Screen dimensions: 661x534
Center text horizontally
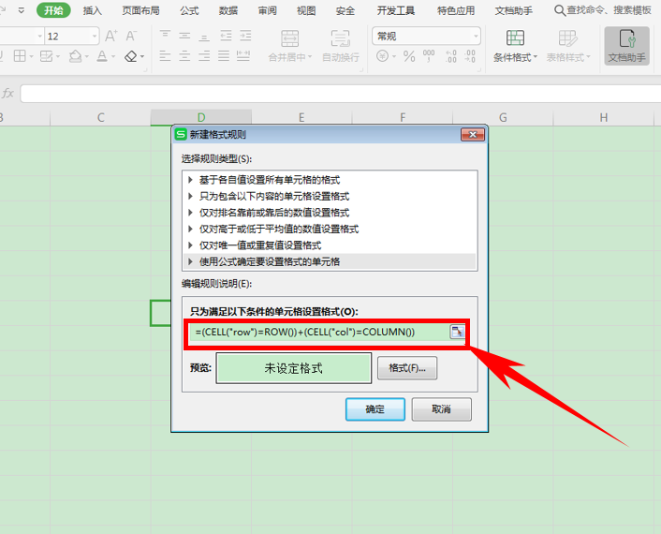tap(184, 55)
